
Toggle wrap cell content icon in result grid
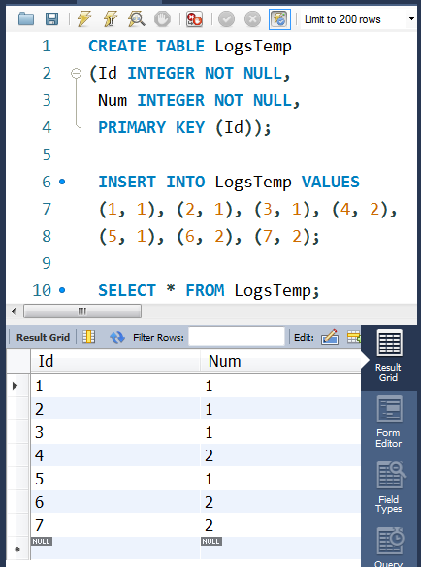[x=89, y=337]
